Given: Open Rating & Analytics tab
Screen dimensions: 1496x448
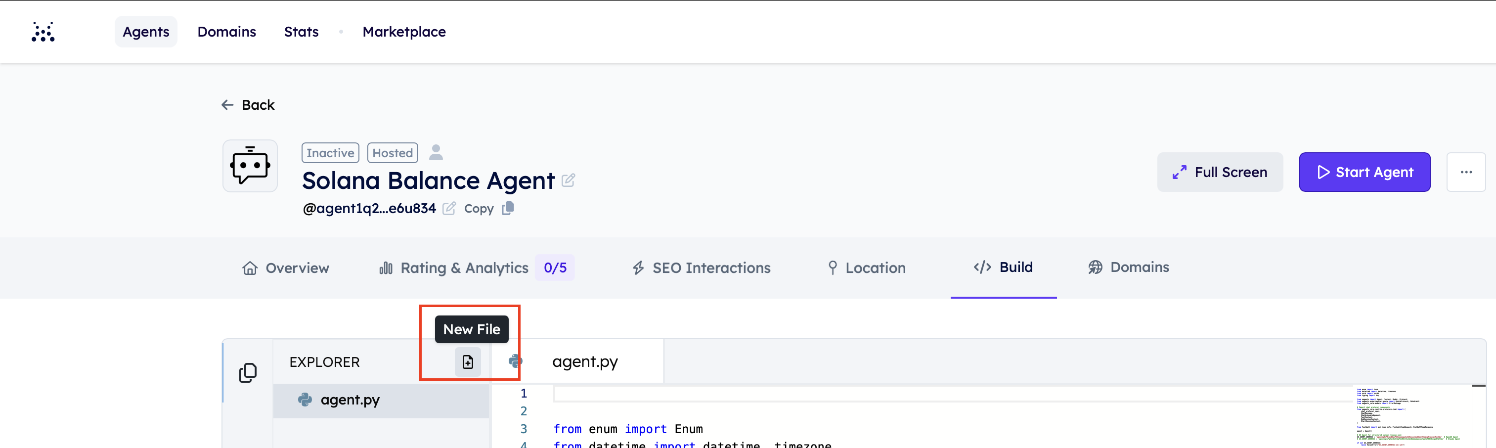Looking at the screenshot, I should (464, 268).
